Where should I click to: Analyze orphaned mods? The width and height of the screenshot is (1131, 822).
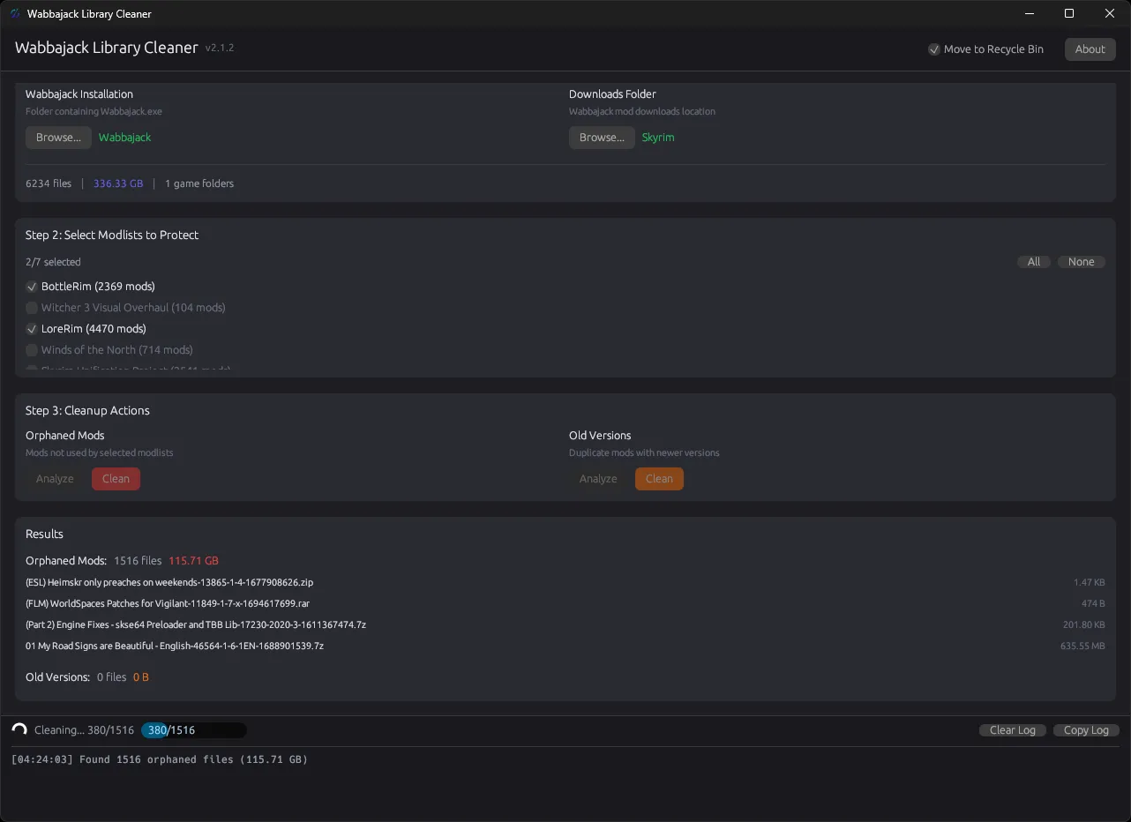(54, 478)
